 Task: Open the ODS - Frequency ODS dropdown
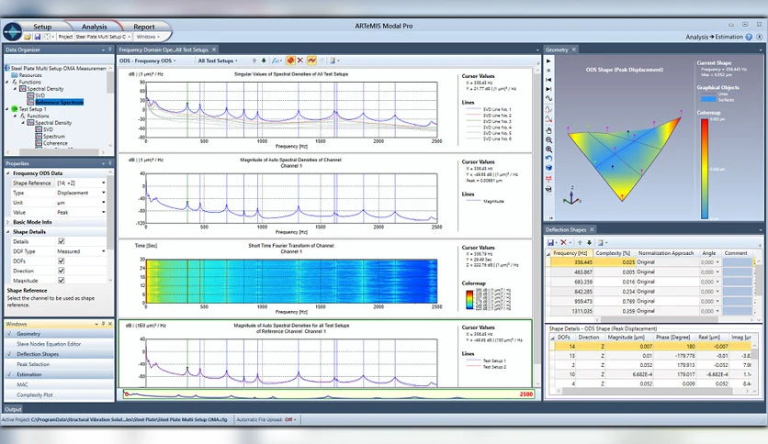click(x=147, y=61)
